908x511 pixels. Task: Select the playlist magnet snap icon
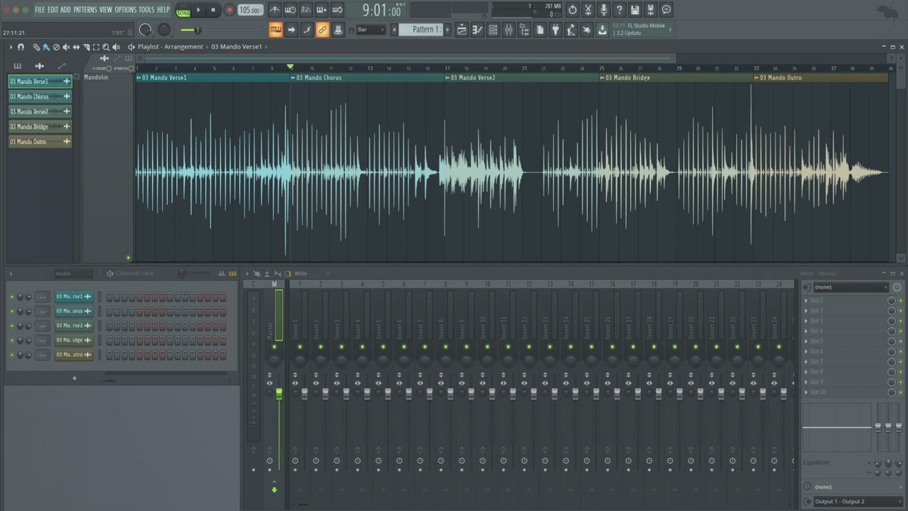pyautogui.click(x=20, y=47)
